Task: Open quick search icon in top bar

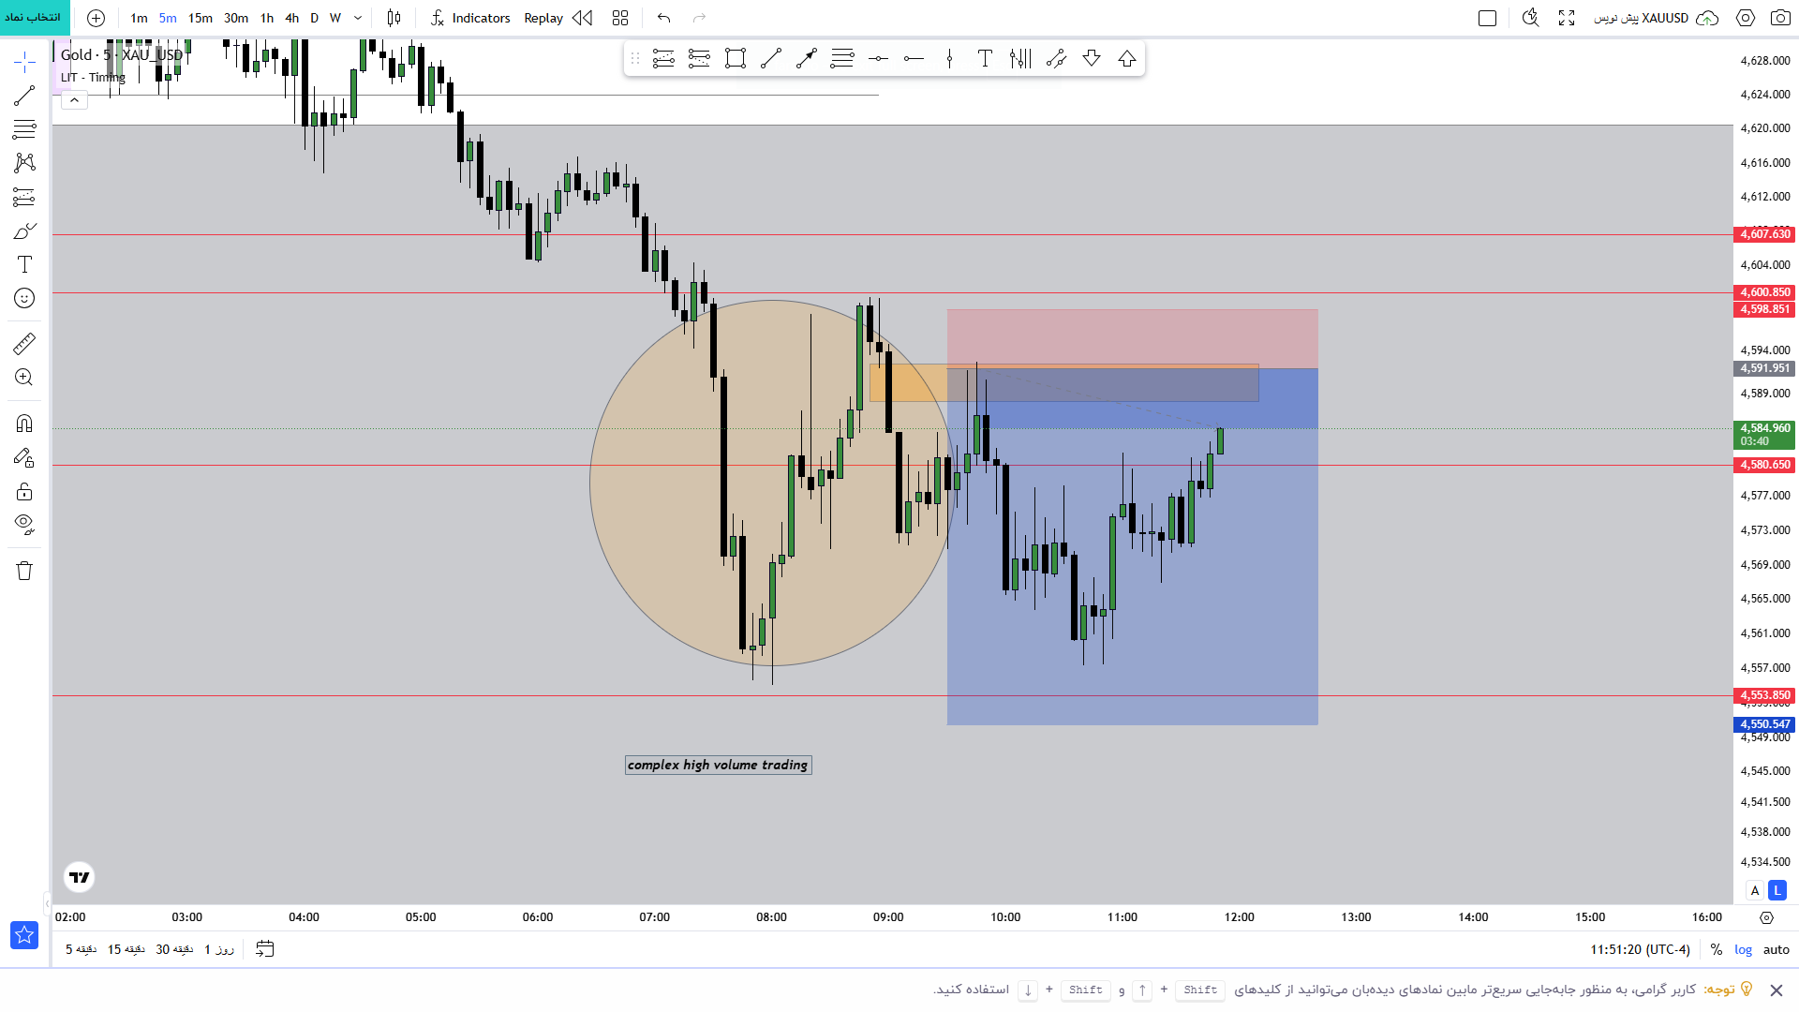Action: click(x=1531, y=18)
